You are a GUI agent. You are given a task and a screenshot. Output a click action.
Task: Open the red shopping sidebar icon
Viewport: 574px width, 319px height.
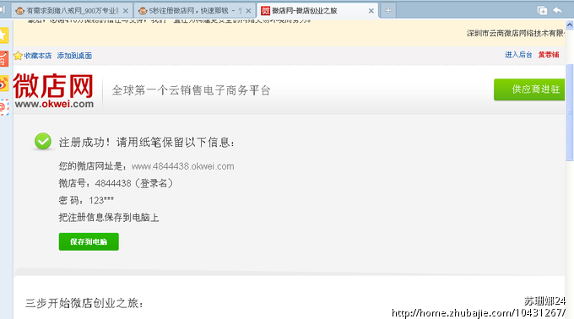click(x=3, y=59)
